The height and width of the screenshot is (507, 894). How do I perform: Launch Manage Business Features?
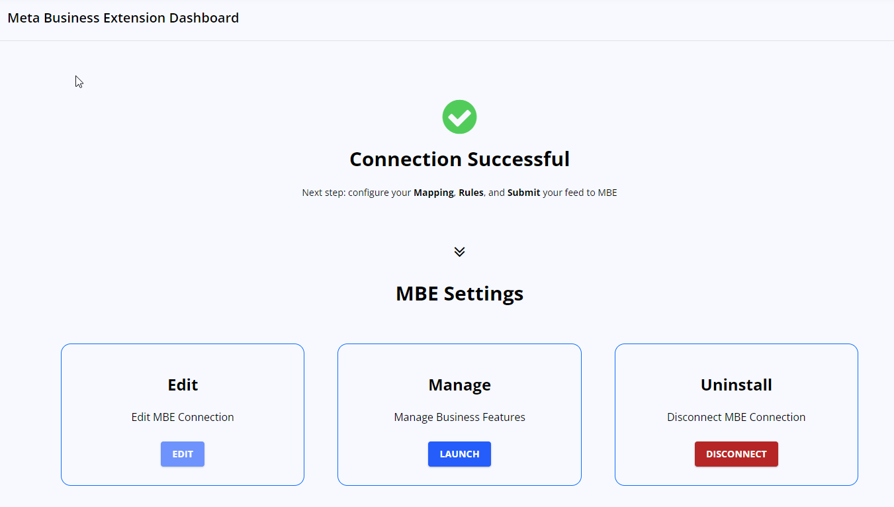(x=459, y=454)
